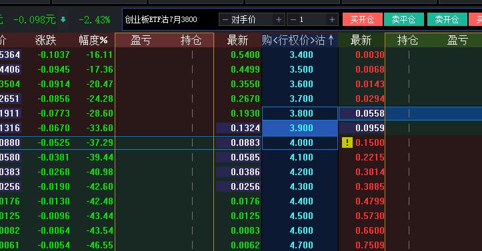482x251 pixels.
Task: Select strike price 4.600
Action: (x=301, y=230)
